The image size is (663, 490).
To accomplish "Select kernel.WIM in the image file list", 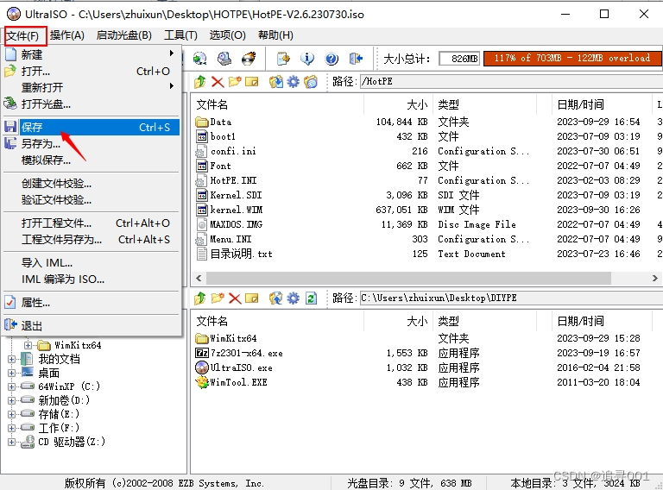I will click(x=237, y=210).
